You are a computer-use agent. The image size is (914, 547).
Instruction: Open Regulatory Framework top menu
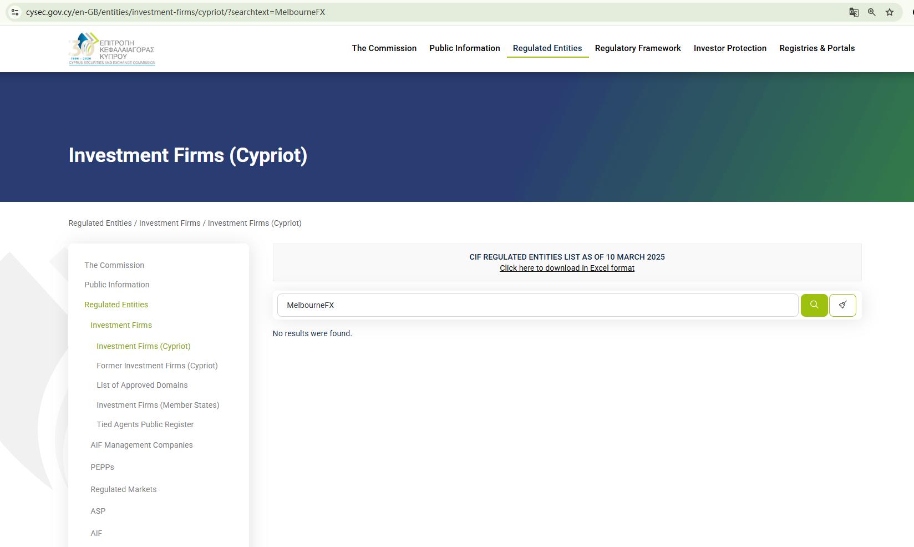638,48
